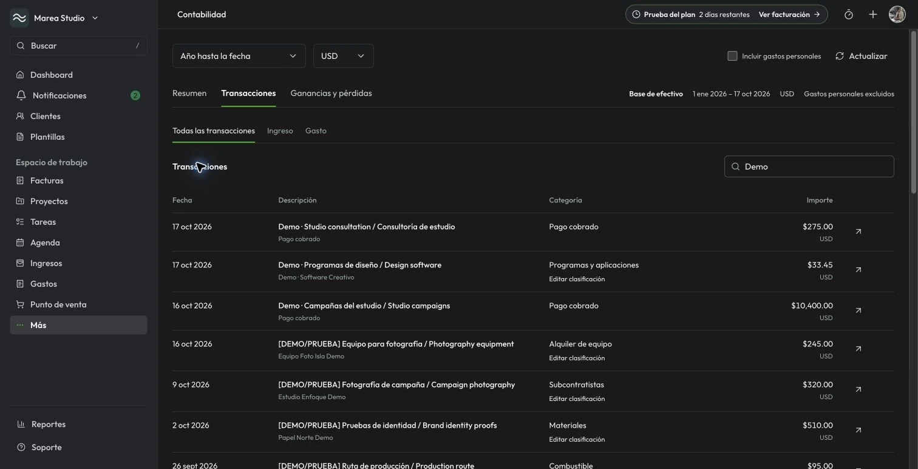The height and width of the screenshot is (469, 918).
Task: Switch to Ganancias y pérdidas tab
Action: 331,93
